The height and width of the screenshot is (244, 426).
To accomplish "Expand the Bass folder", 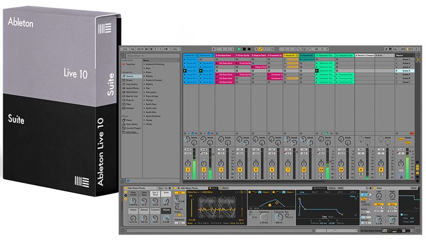I will pos(144,69).
